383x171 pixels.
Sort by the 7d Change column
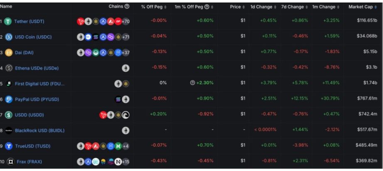point(295,7)
